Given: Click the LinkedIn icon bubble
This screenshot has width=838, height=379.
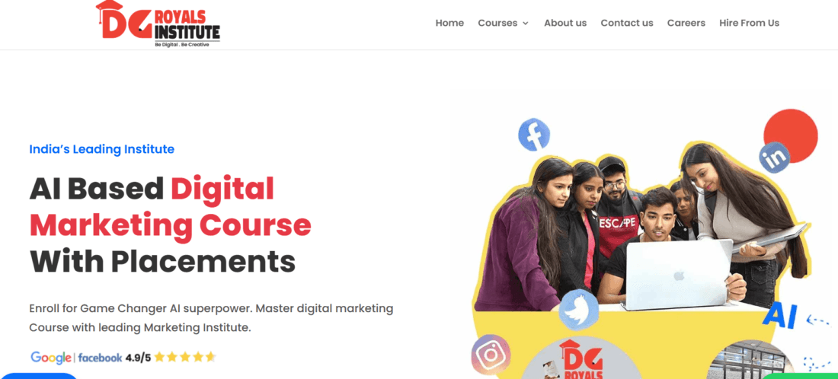Looking at the screenshot, I should (775, 157).
